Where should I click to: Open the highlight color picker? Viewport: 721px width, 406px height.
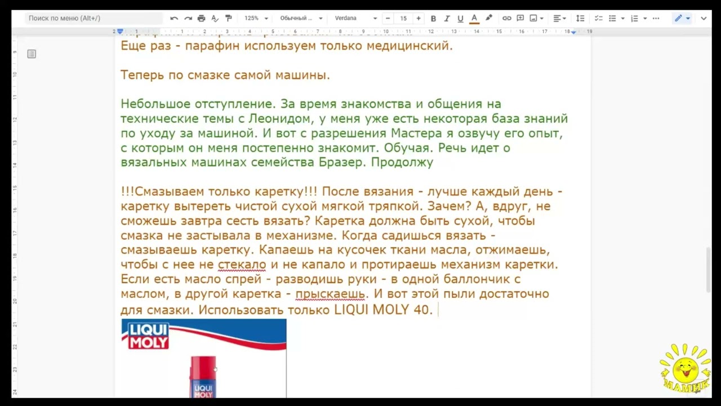(488, 18)
